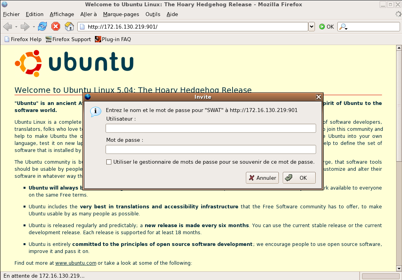Confirm the Invite dialog with OK
Image resolution: width=402 pixels, height=280 pixels.
tap(299, 178)
